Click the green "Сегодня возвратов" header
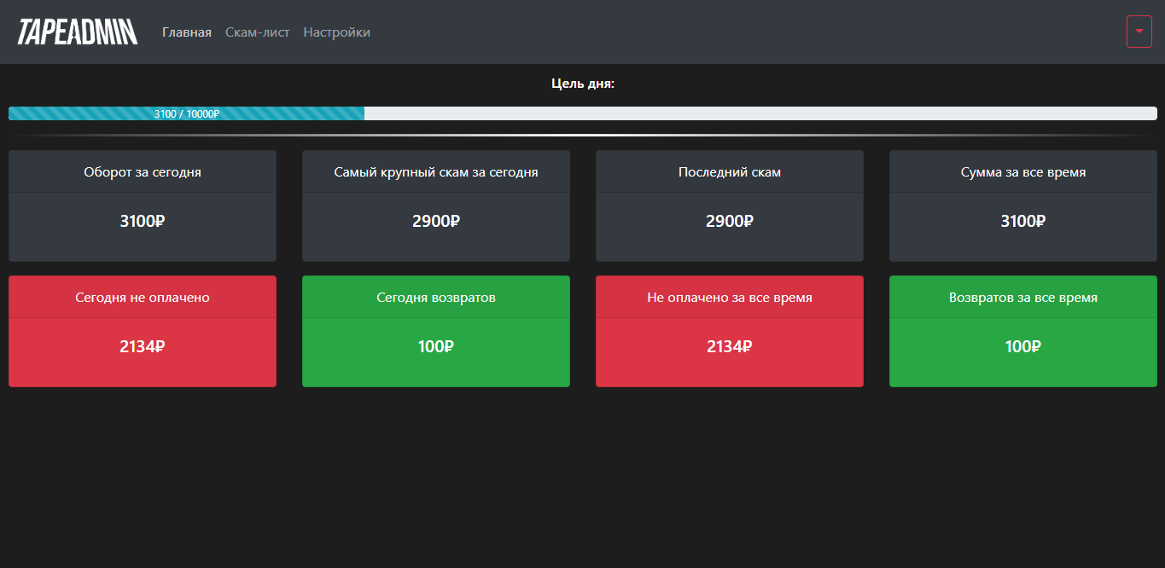The height and width of the screenshot is (568, 1165). pyautogui.click(x=436, y=298)
